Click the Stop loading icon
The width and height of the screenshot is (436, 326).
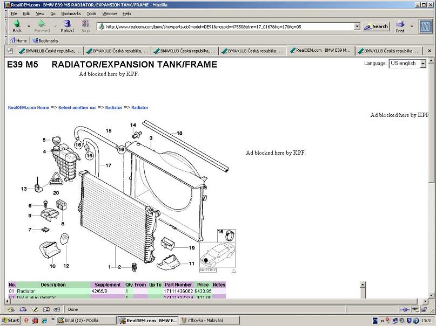85,24
